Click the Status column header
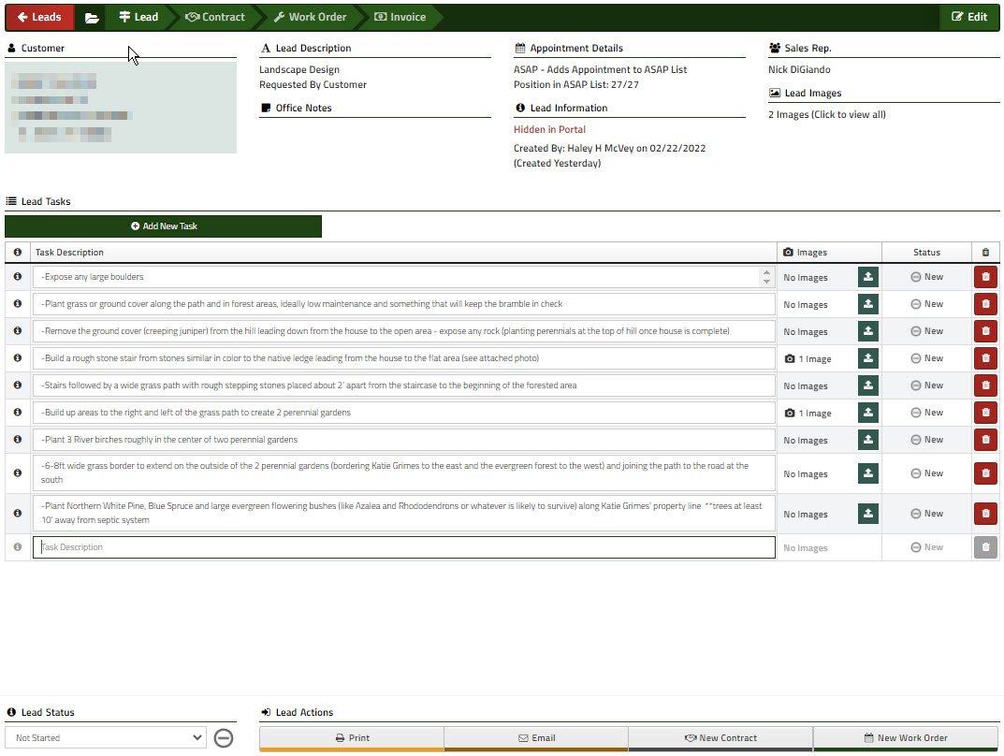Screen dimensions: 1004x756 [926, 253]
